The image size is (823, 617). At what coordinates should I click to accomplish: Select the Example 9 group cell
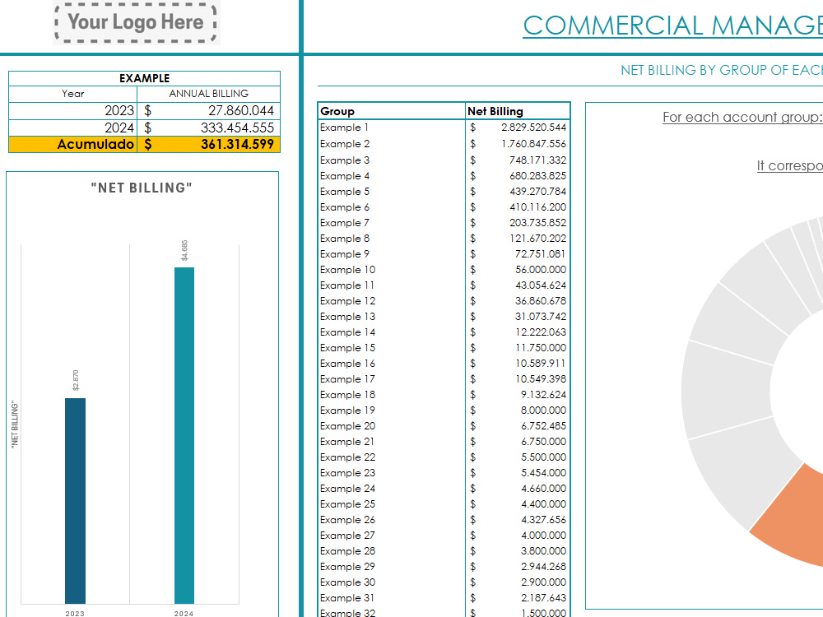pyautogui.click(x=392, y=254)
